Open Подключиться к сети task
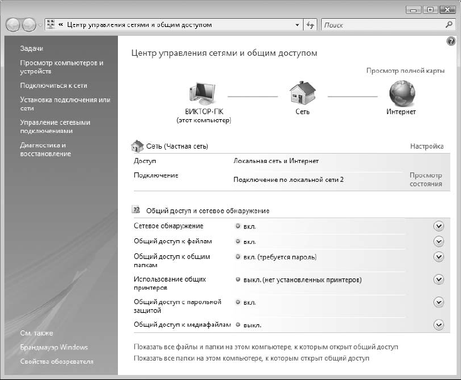 (53, 85)
